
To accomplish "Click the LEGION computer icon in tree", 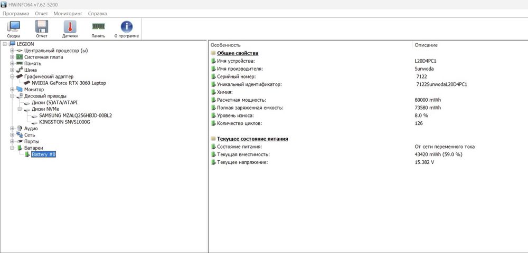I will point(13,44).
